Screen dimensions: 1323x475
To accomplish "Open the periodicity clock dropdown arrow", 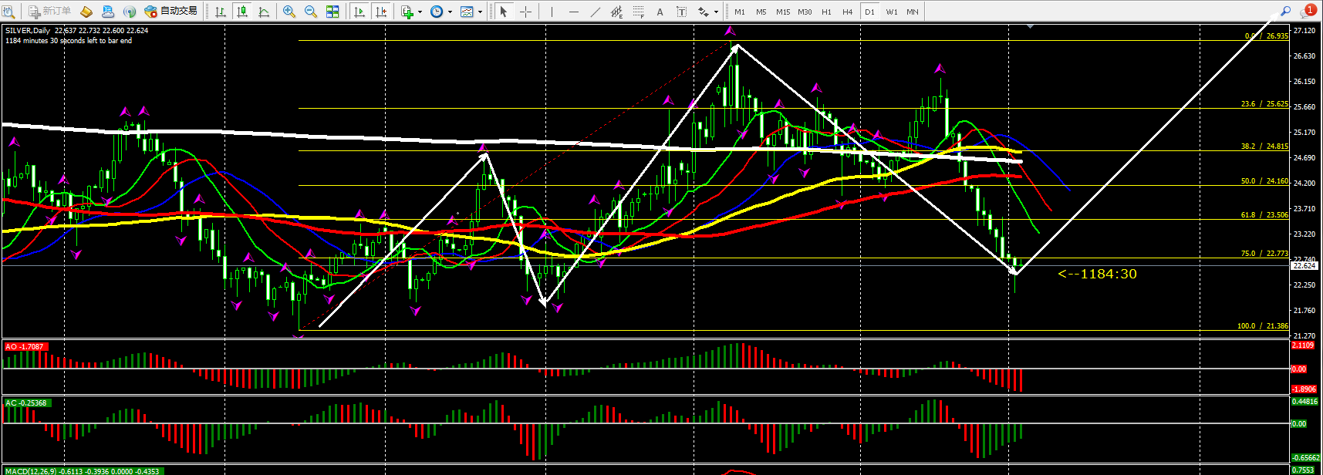I will [450, 12].
